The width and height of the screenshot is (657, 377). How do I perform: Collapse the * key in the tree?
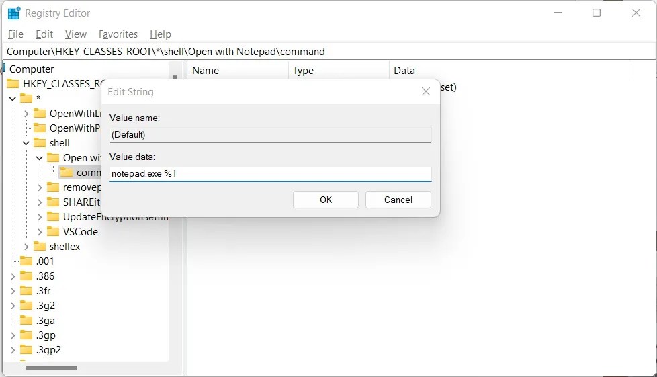tap(13, 99)
